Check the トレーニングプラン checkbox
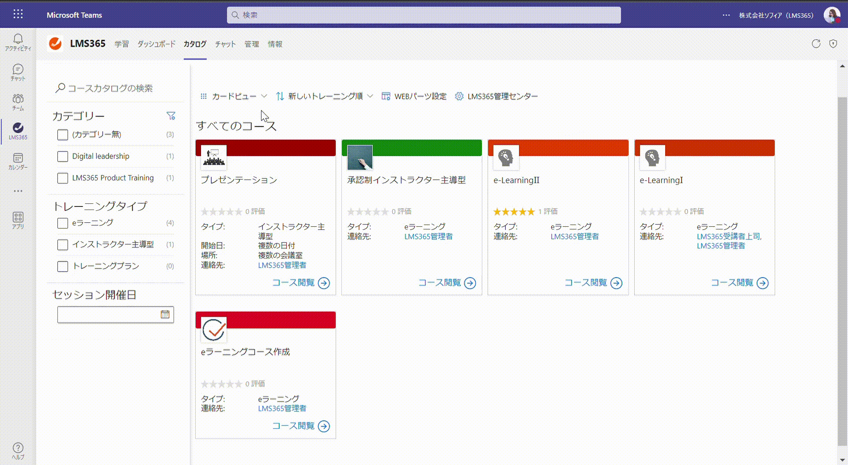The width and height of the screenshot is (848, 465). [63, 266]
